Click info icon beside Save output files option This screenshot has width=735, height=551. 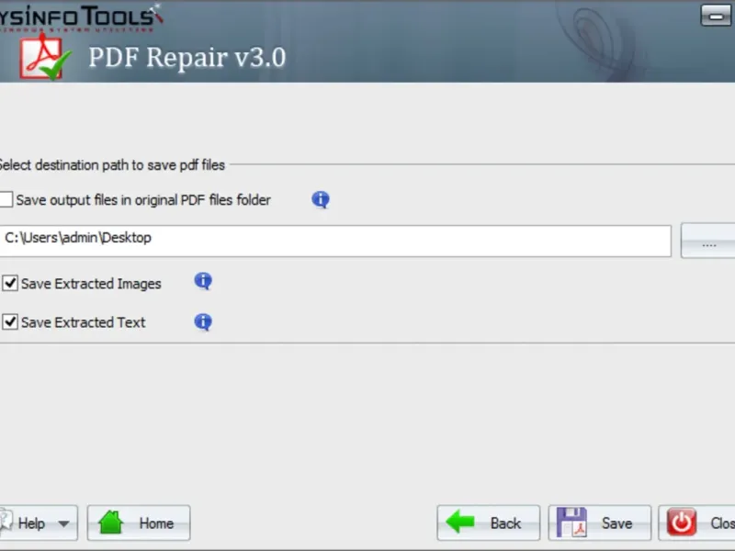[x=321, y=200]
